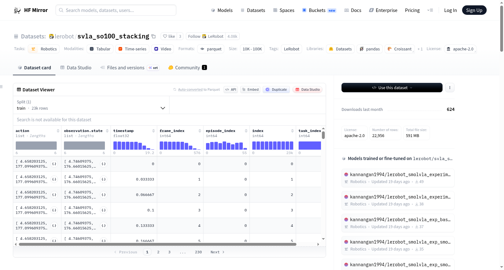Open Buckets in the top navigation

pyautogui.click(x=319, y=10)
